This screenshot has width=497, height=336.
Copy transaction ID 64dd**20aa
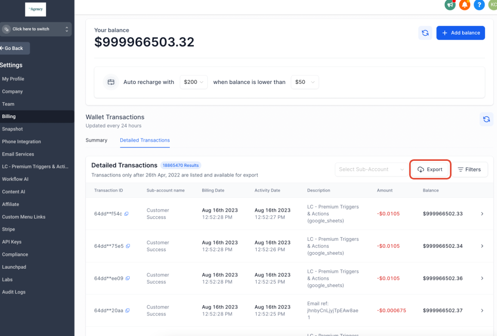tap(127, 311)
